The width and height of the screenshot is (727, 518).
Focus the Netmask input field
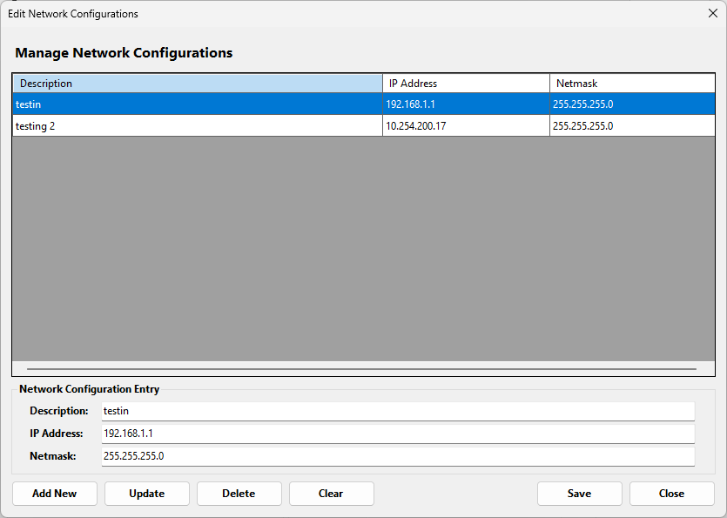point(398,456)
